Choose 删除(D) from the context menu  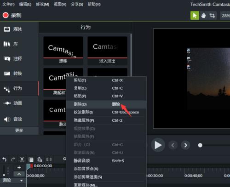click(106, 104)
